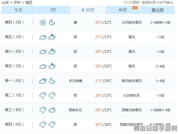The image size is (179, 134).
Task: Click the rain day icon for 周三 8日
Action: [x=43, y=110]
